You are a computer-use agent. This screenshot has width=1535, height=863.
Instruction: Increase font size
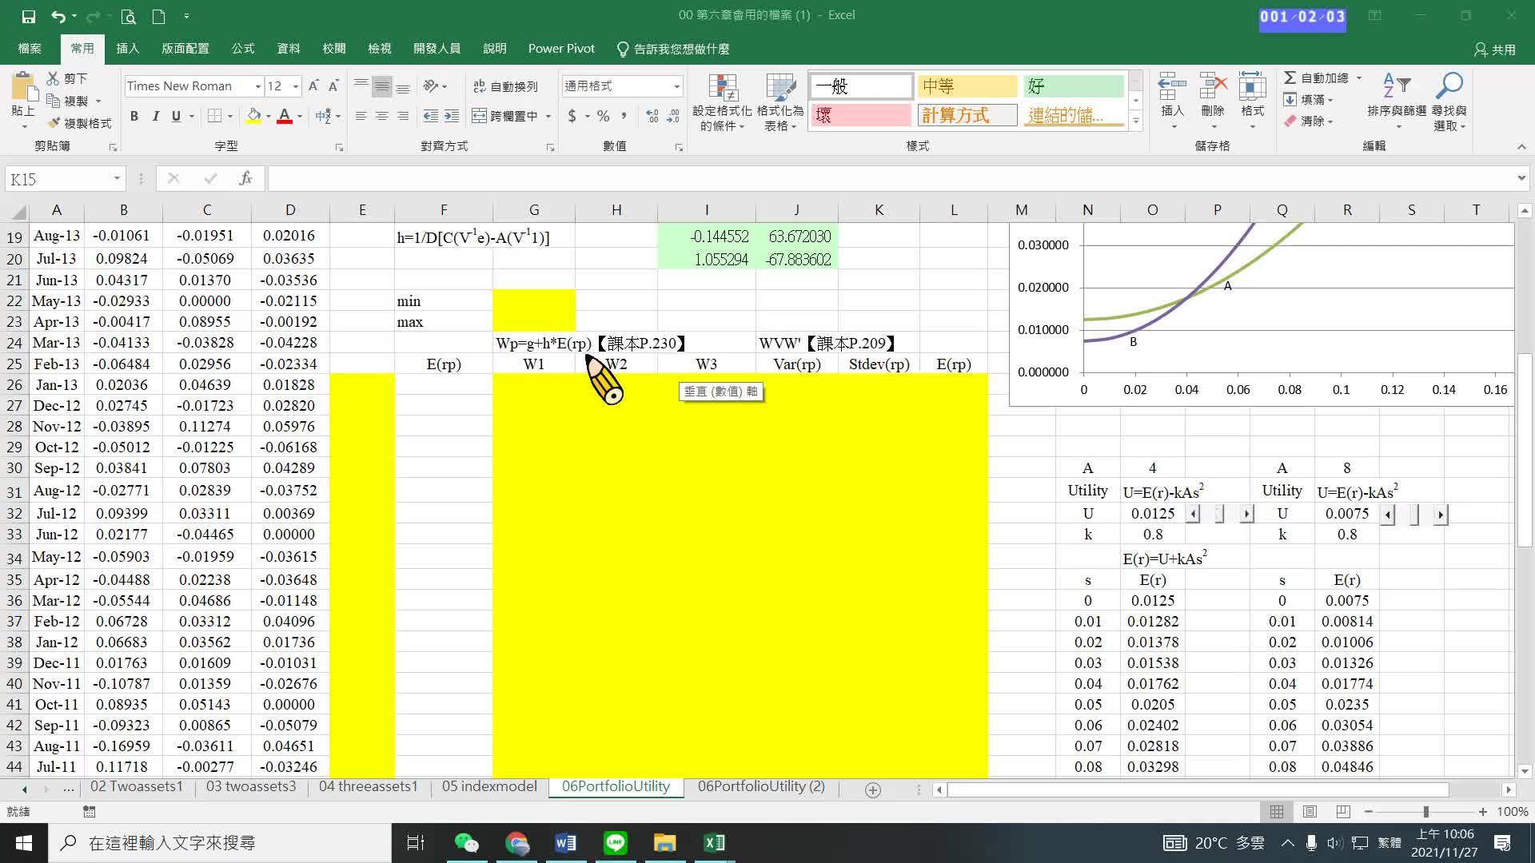313,86
